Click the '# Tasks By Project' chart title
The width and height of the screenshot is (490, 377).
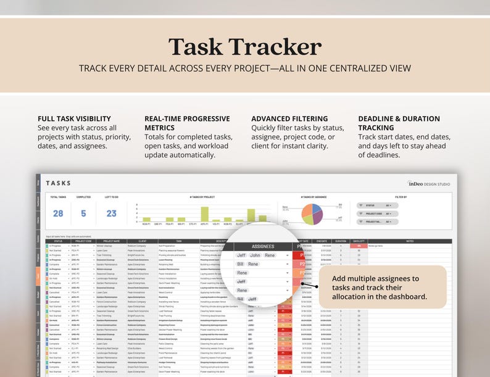click(202, 197)
